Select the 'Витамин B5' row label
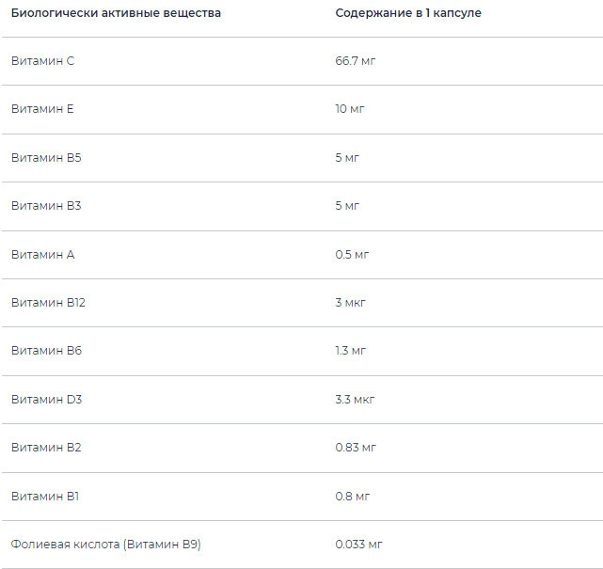Image resolution: width=603 pixels, height=569 pixels. [x=46, y=157]
